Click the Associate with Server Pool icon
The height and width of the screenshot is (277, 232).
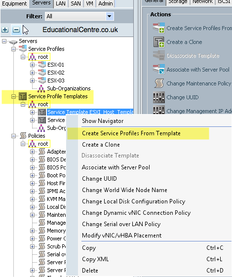point(159,70)
